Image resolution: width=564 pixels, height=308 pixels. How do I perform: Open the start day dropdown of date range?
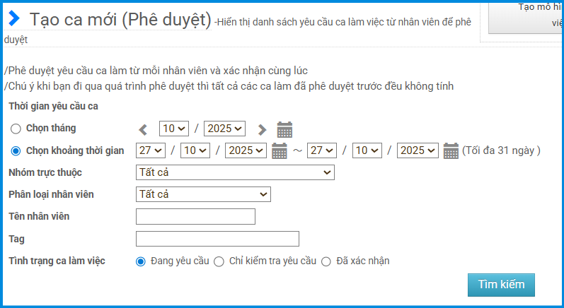tap(150, 150)
